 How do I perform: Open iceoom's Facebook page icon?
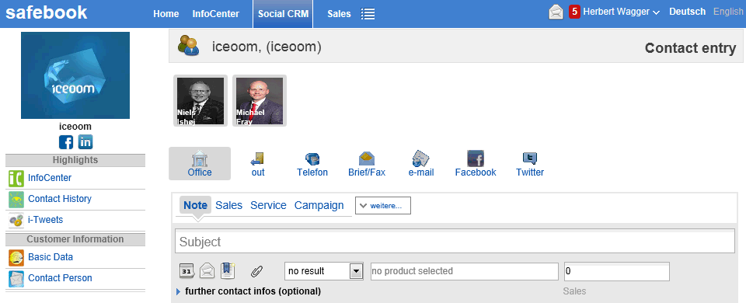(x=66, y=141)
